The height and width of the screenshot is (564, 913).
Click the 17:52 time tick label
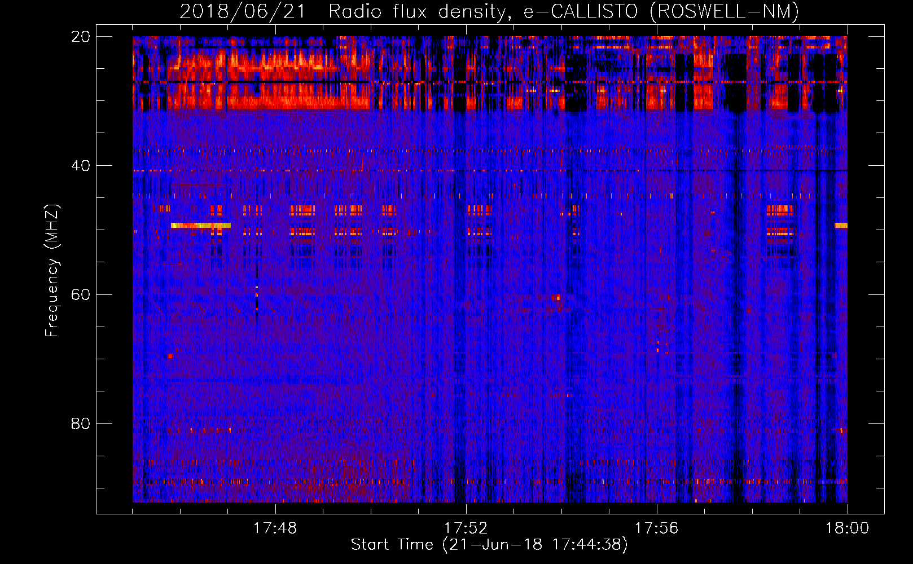pyautogui.click(x=466, y=528)
